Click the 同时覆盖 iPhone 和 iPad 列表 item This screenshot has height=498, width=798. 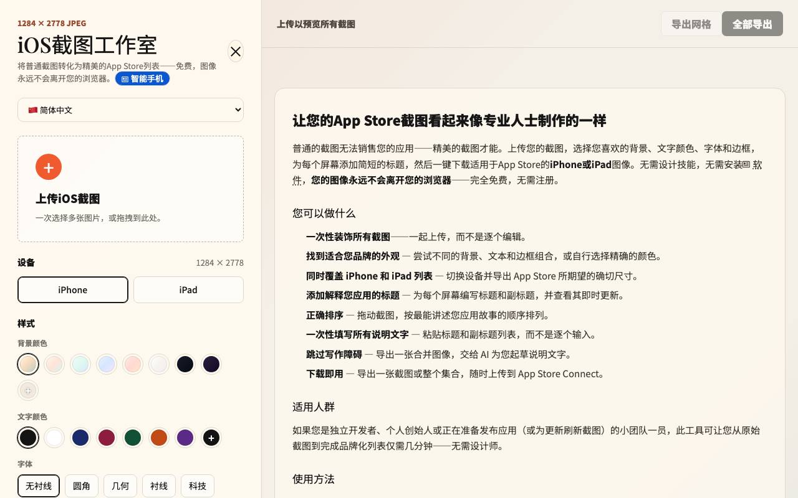click(x=474, y=276)
